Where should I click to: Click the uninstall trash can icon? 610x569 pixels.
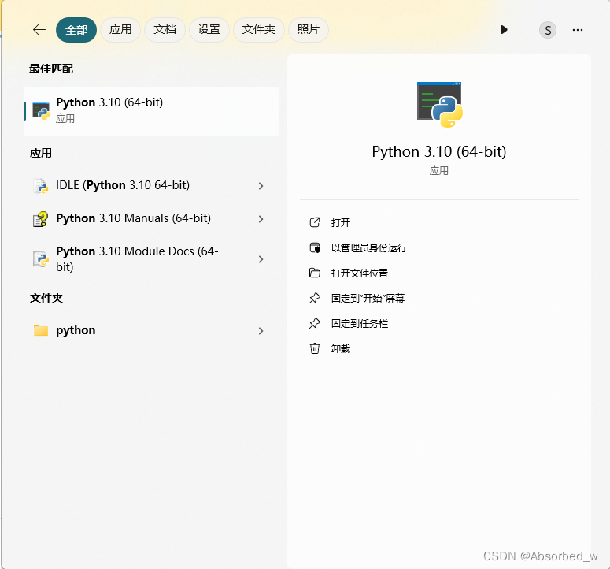[x=315, y=348]
